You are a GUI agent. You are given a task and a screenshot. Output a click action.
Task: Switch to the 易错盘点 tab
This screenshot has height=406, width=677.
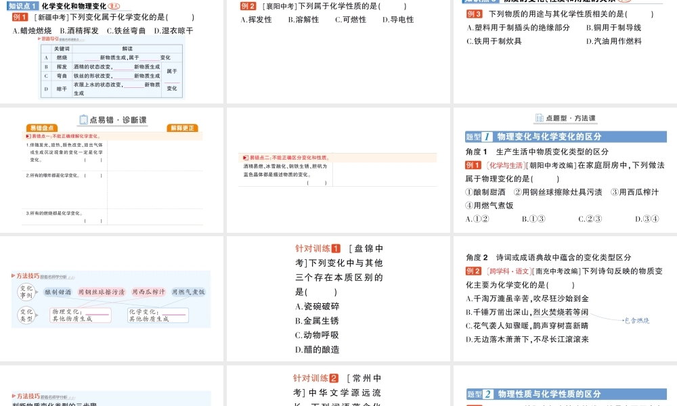pos(42,128)
